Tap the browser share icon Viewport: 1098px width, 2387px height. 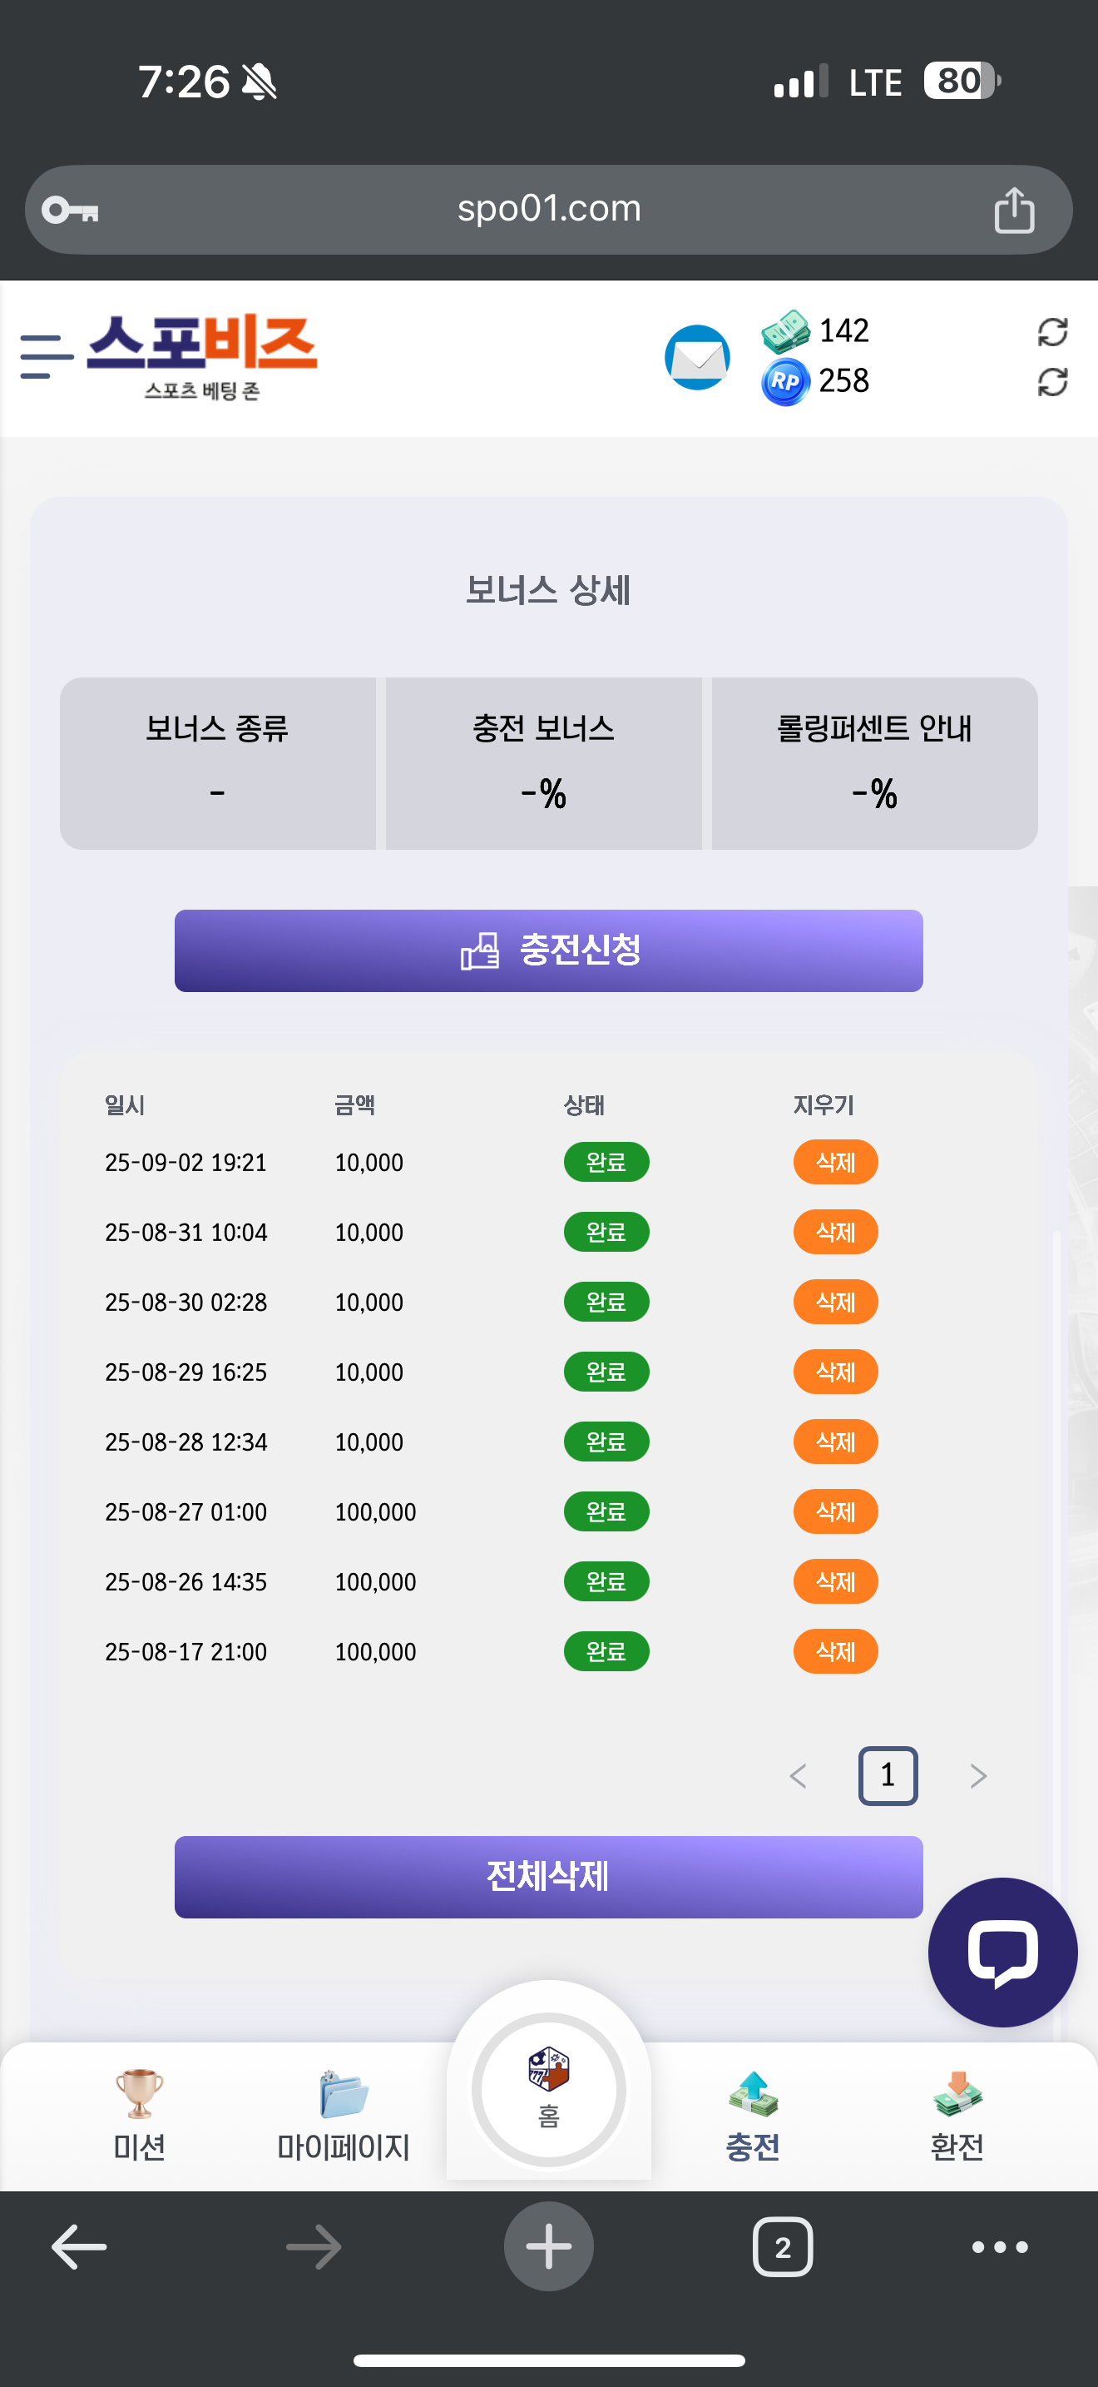pyautogui.click(x=1014, y=211)
